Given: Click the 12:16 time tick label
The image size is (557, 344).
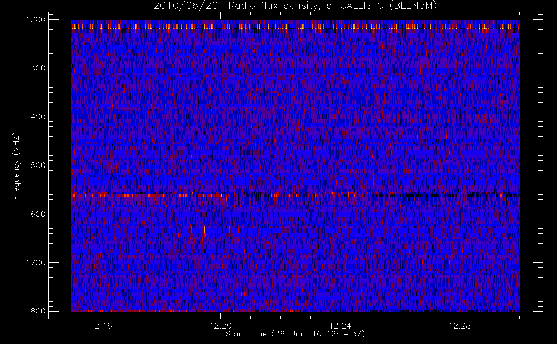Looking at the screenshot, I should tap(101, 325).
